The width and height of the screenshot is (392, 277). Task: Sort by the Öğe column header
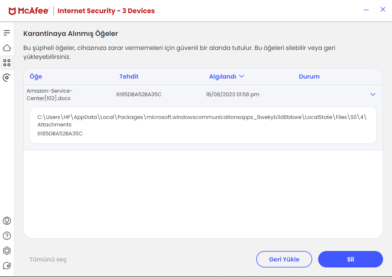(36, 76)
